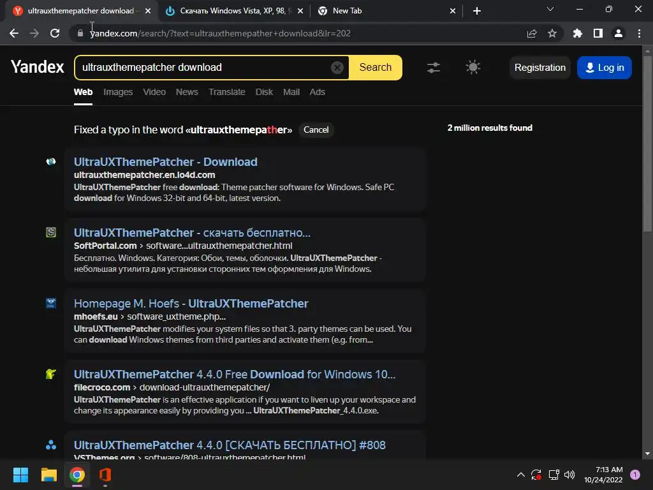The image size is (653, 490).
Task: Close the Скачать Windows Vista tab
Action: (x=300, y=11)
